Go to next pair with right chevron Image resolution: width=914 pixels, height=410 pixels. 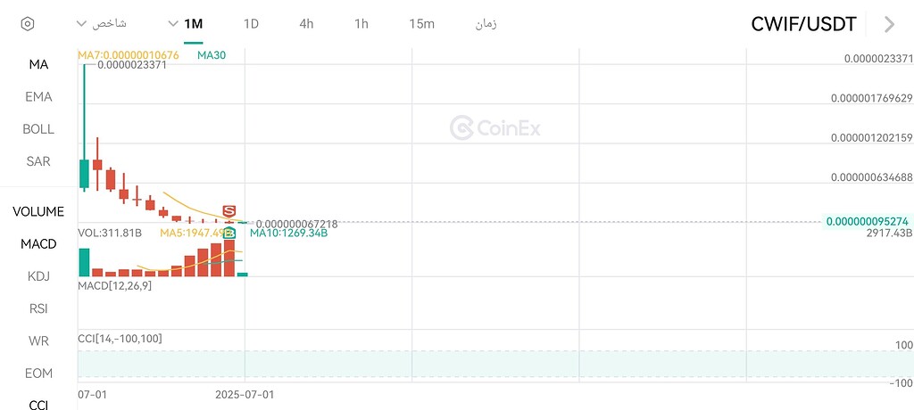889,24
